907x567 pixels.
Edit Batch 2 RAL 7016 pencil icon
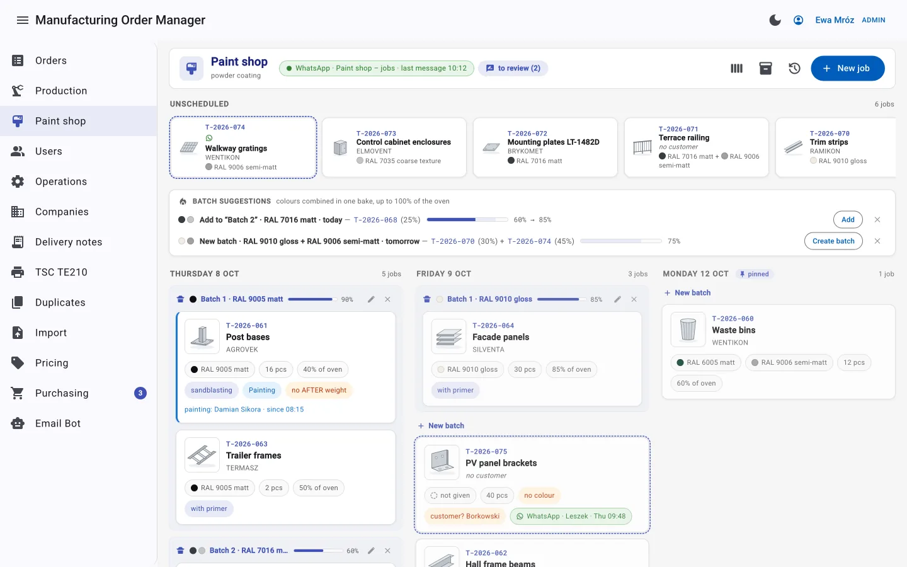point(371,551)
